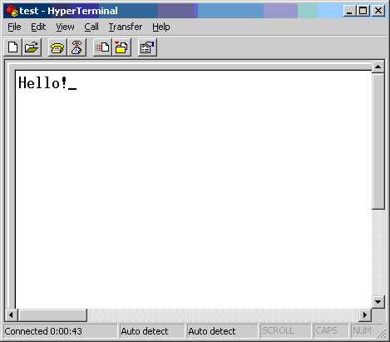Click the first Auto detect status field
Screen dimensions: 390x342
[x=152, y=331]
